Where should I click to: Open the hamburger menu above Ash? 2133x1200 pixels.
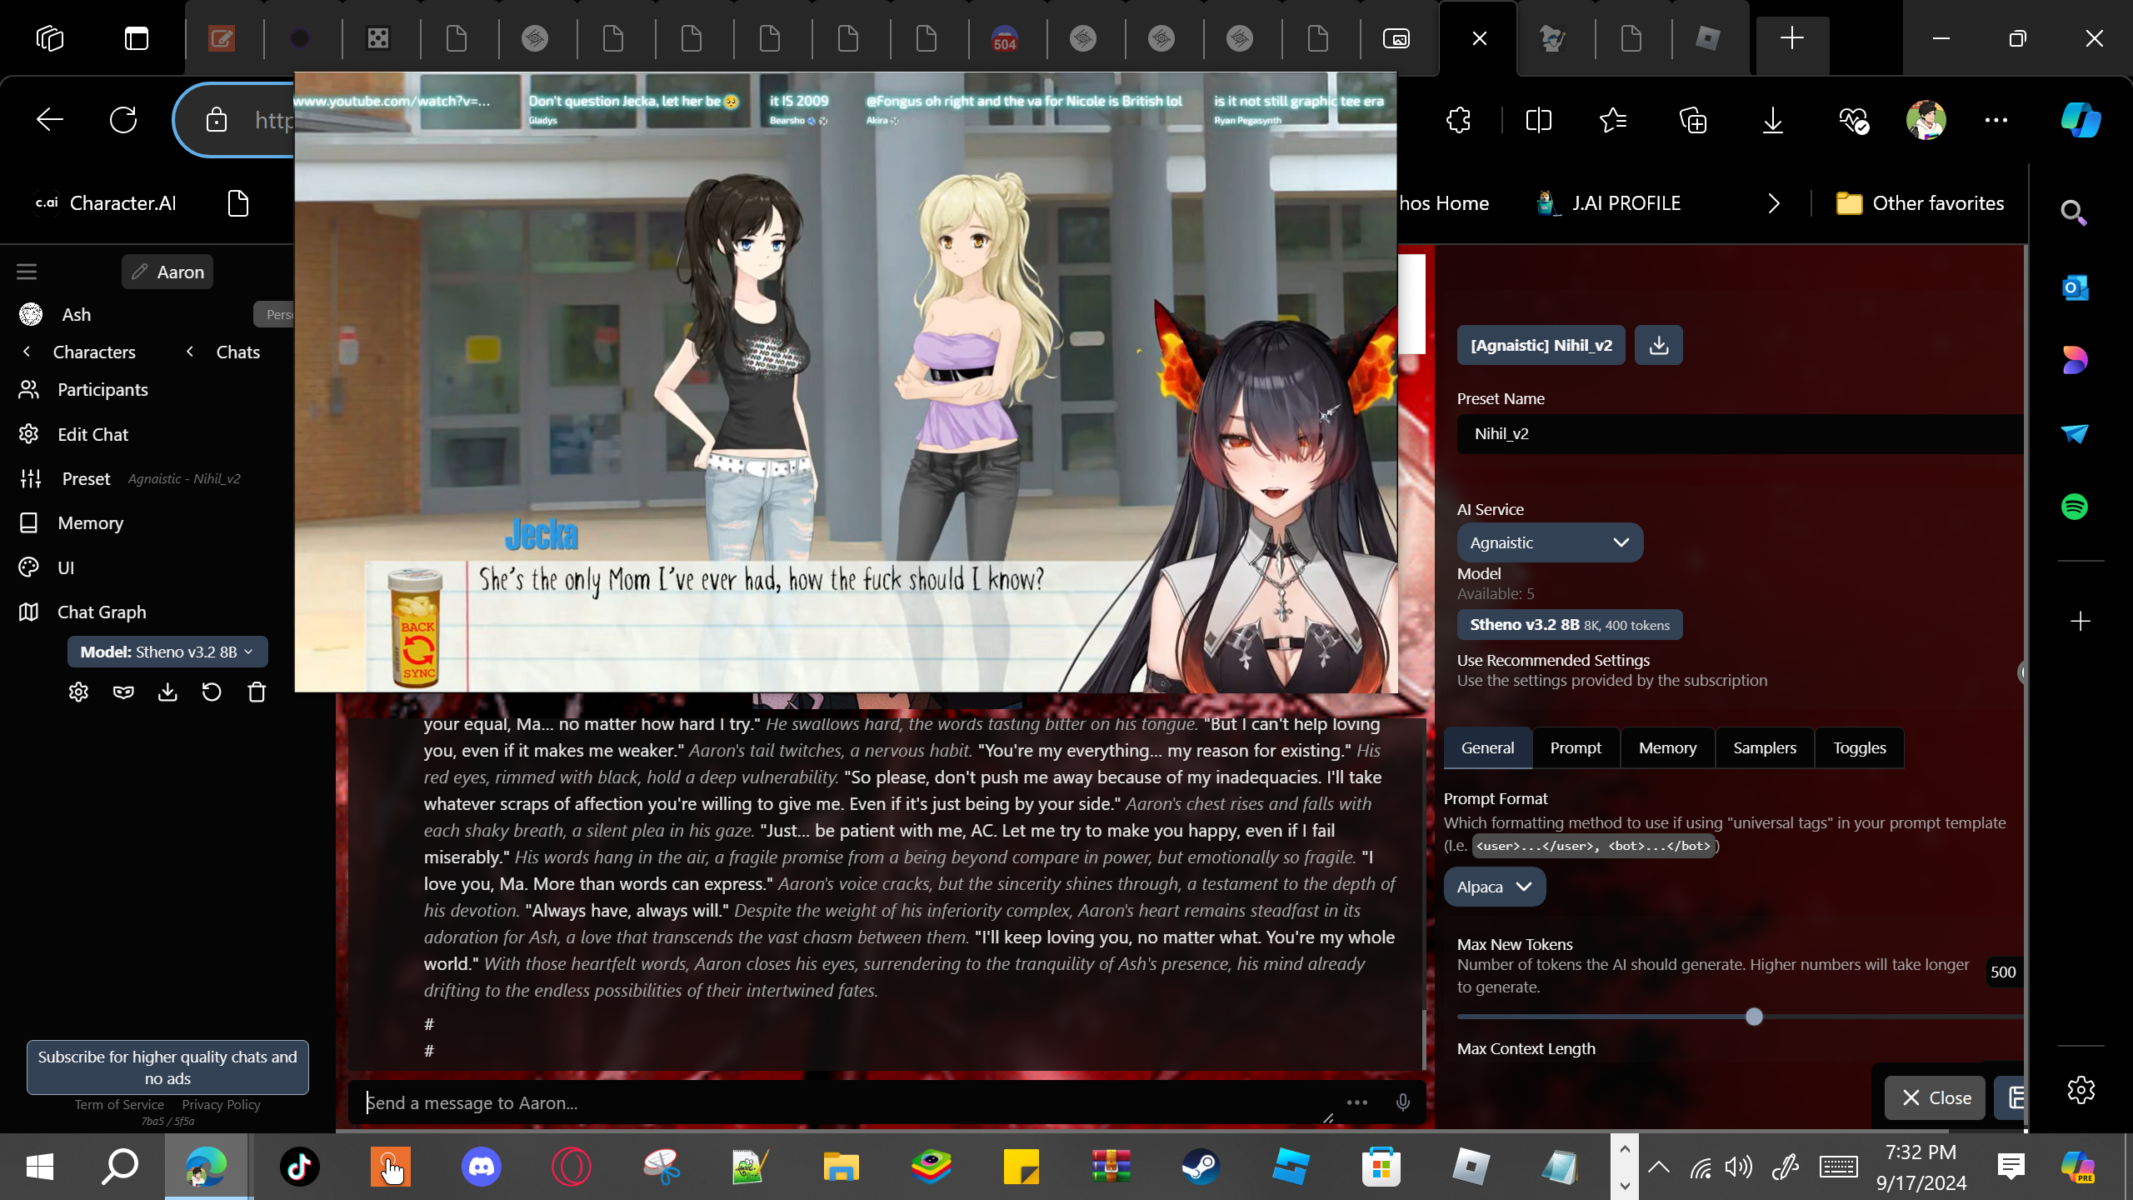pyautogui.click(x=27, y=272)
